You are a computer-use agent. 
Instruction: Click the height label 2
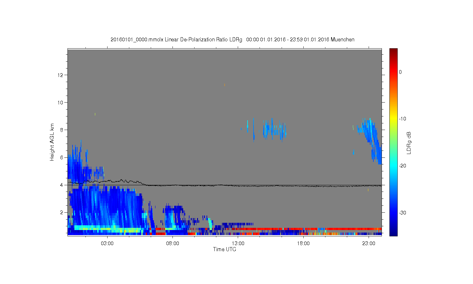click(62, 212)
